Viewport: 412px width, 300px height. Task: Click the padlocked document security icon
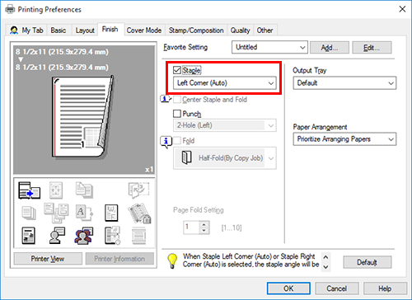(x=139, y=213)
